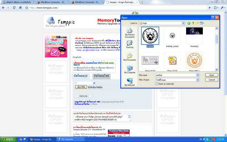Click the hotmail email address link
Image resolution: width=227 pixels, height=142 pixels.
click(88, 50)
